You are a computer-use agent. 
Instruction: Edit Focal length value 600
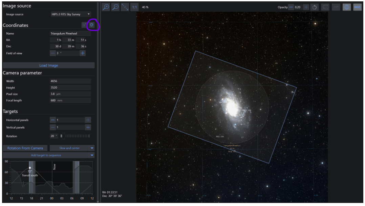point(70,100)
